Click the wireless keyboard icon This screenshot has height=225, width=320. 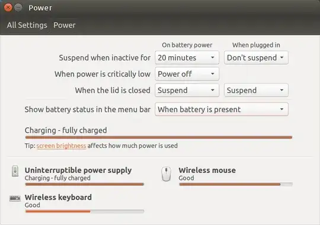click(15, 198)
